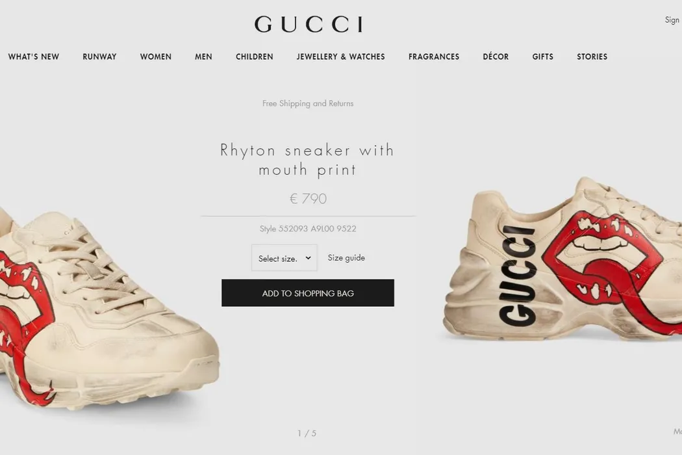Viewport: 682px width, 455px height.
Task: Add sneaker to shopping bag
Action: point(307,293)
